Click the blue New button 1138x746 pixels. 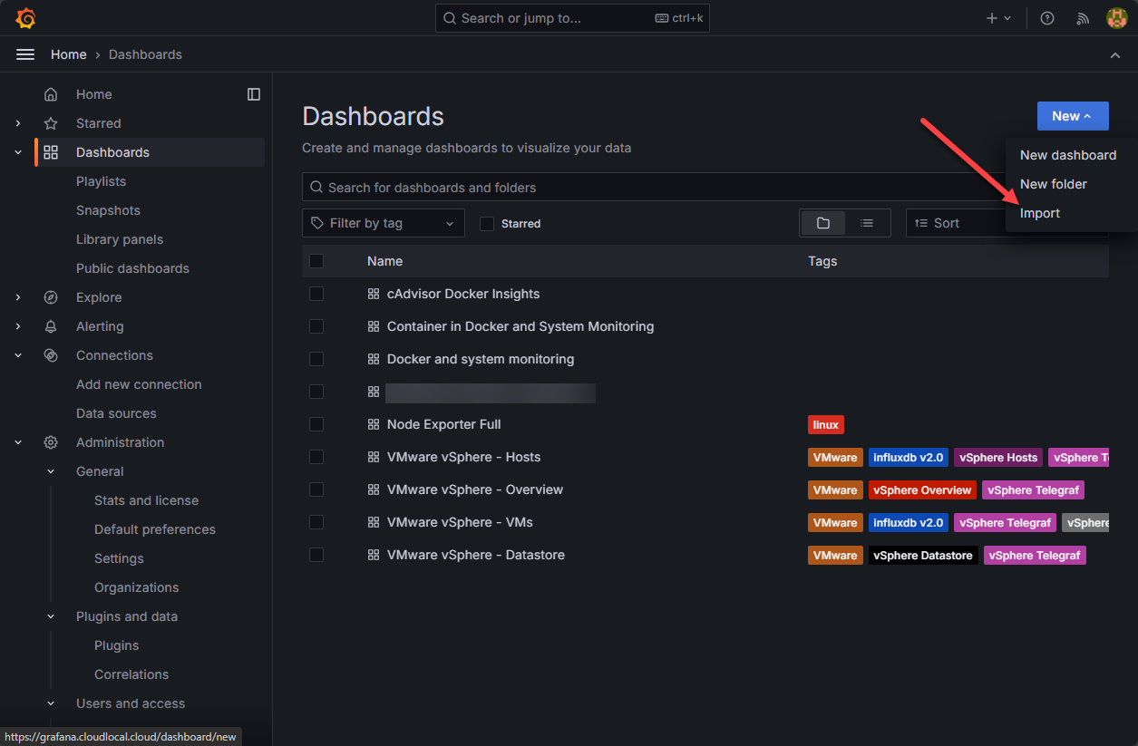coord(1072,116)
